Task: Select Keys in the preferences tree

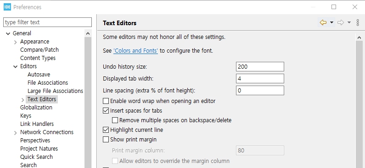Action: pos(26,115)
